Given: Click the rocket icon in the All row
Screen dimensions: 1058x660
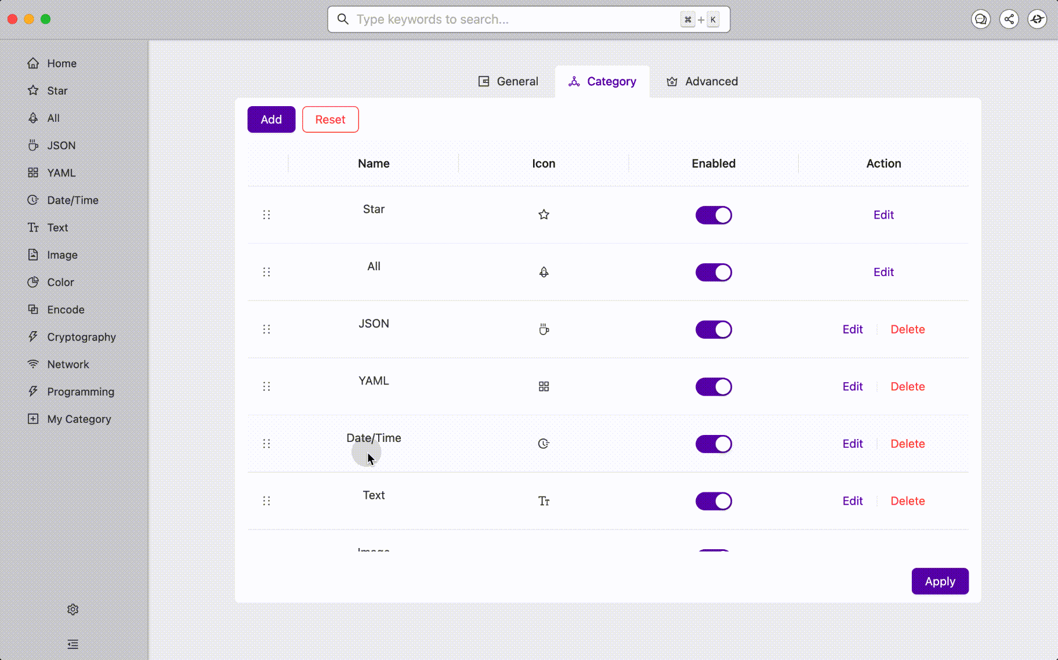Looking at the screenshot, I should pos(544,272).
